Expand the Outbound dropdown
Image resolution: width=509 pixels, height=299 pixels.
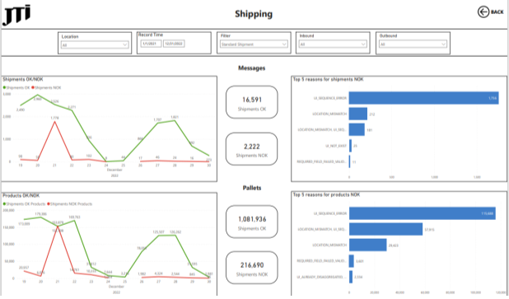[x=413, y=44]
